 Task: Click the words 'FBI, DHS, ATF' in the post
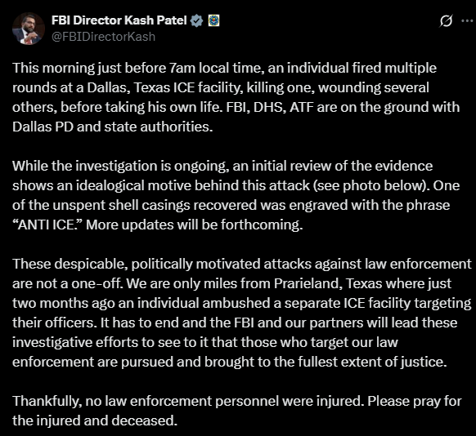point(270,107)
